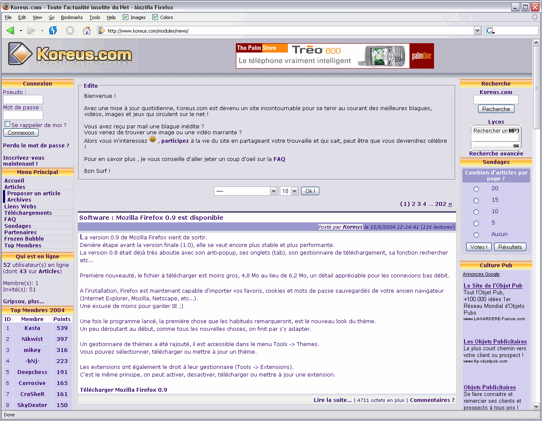The height and width of the screenshot is (421, 542).
Task: Select the Aucun poll option
Action: pyautogui.click(x=476, y=235)
